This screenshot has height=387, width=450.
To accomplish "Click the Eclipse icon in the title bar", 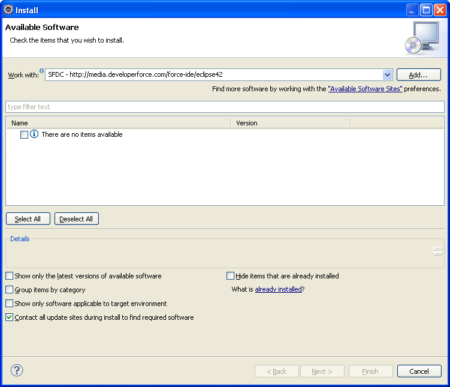I will tap(8, 10).
